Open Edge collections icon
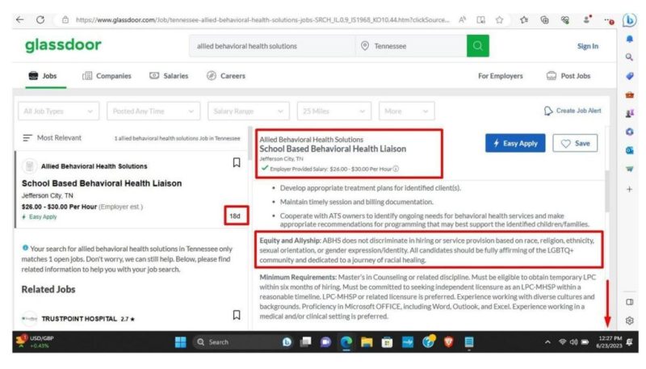The image size is (646, 369). [544, 19]
